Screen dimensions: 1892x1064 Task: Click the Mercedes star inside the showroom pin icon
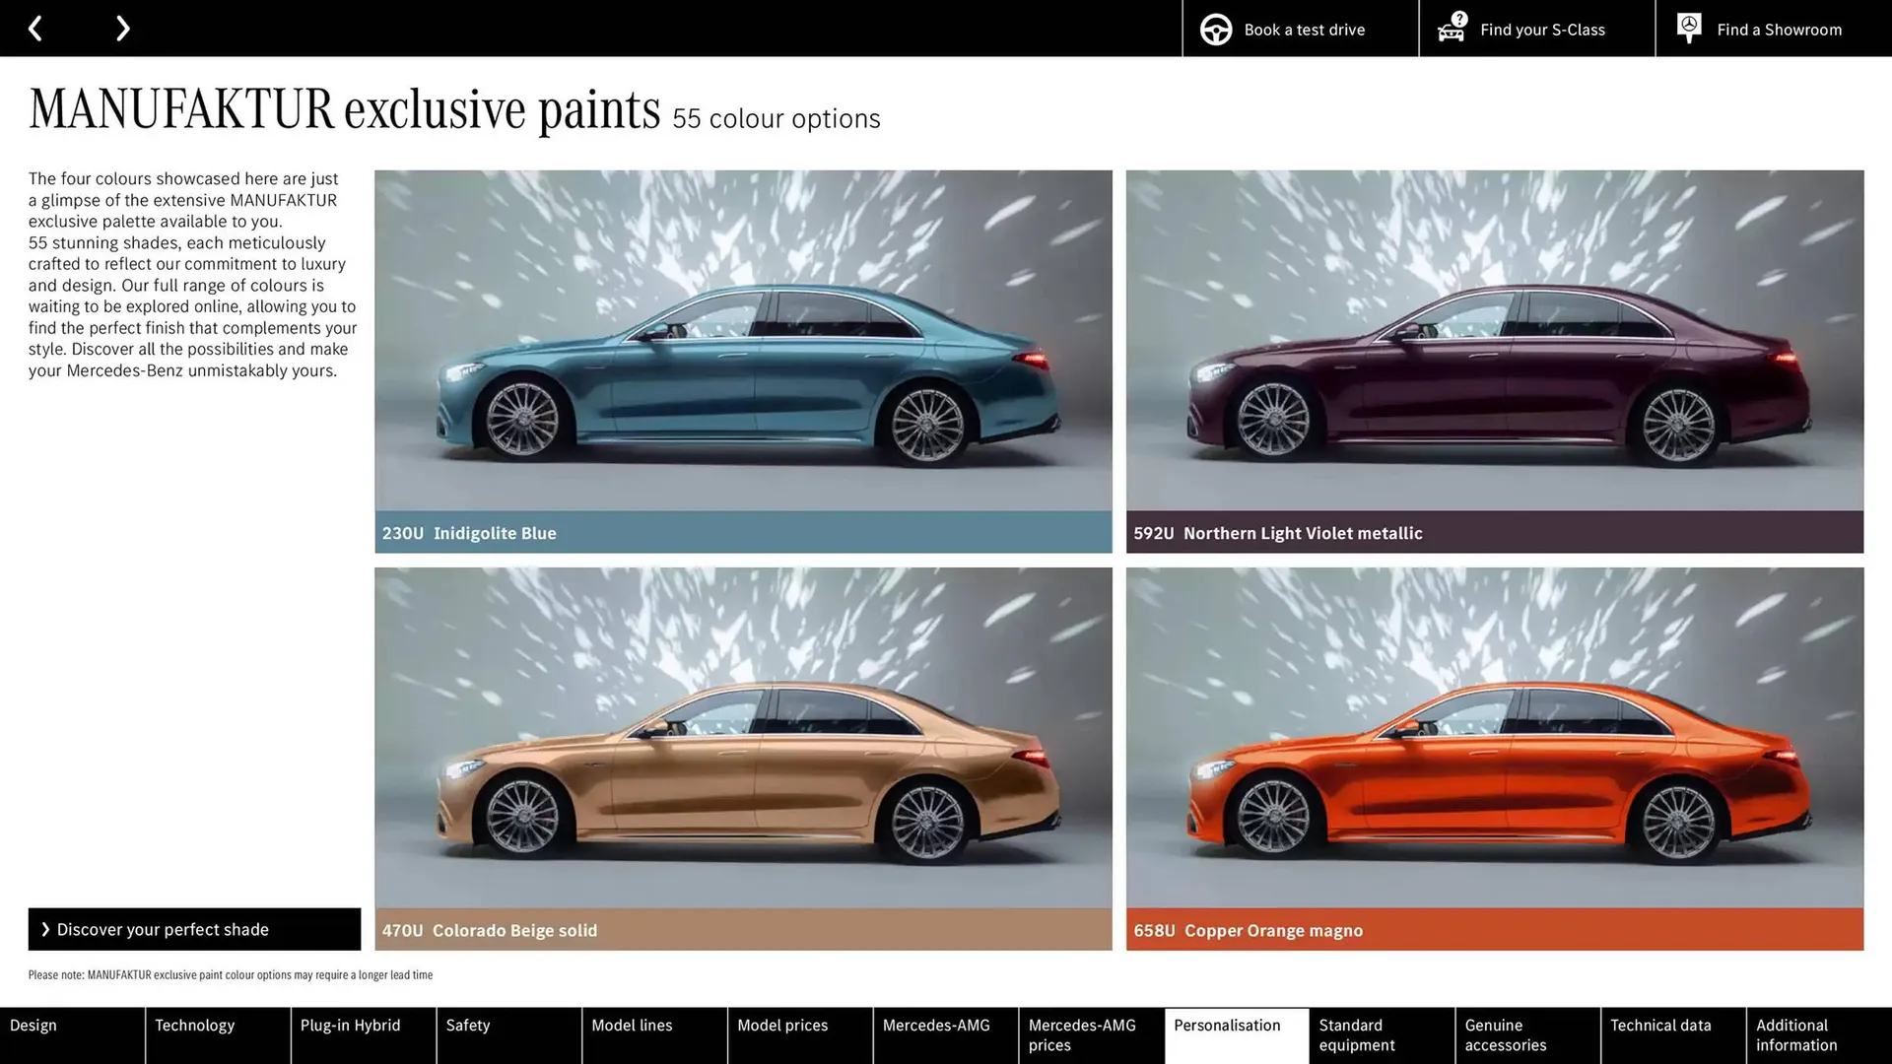pos(1689,23)
